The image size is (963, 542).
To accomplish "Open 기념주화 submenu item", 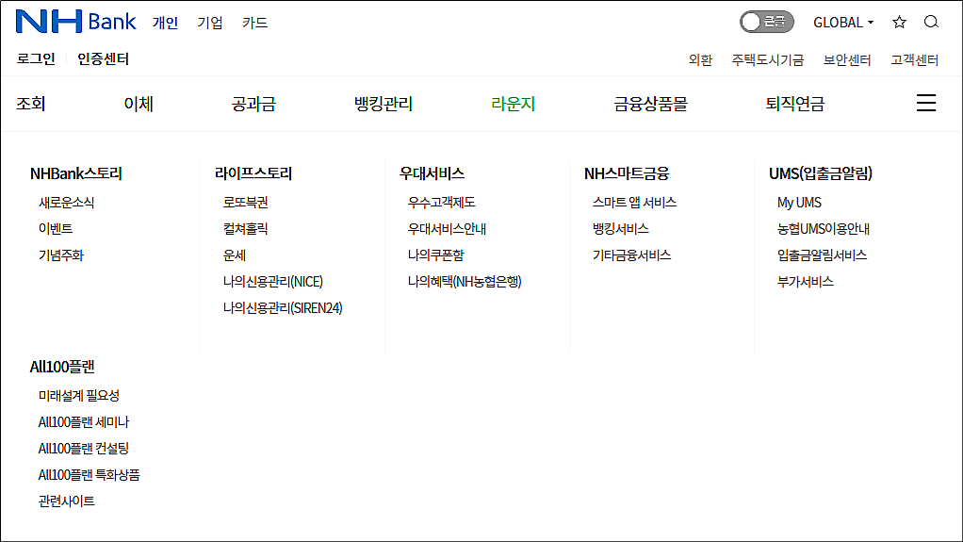I will [x=61, y=255].
